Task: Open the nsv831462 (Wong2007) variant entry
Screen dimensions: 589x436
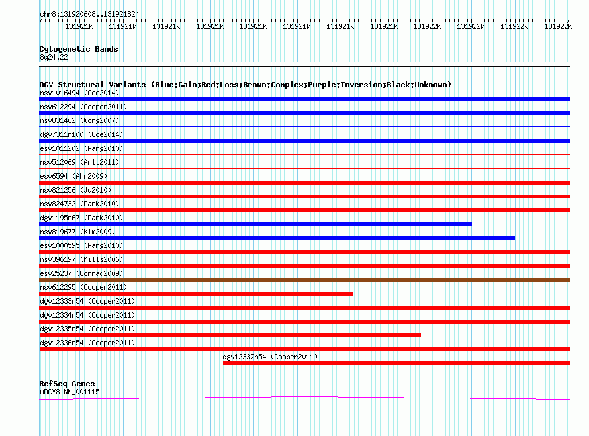Action: tap(79, 120)
